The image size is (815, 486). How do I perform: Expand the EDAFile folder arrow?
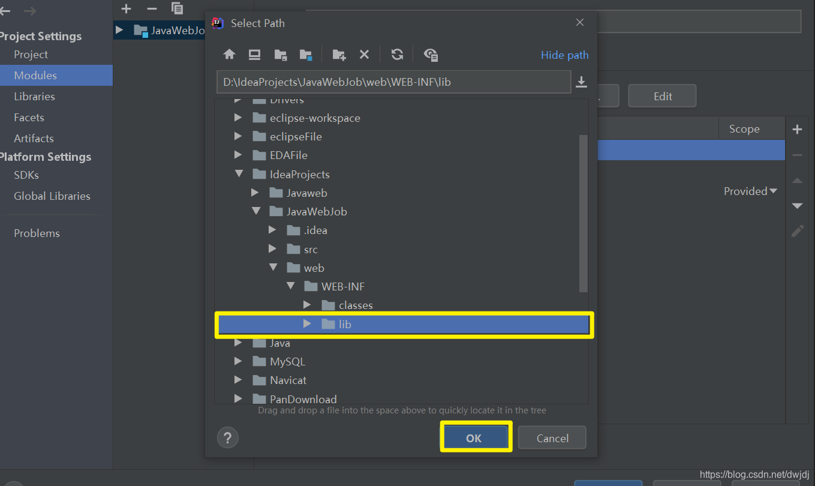[x=238, y=155]
